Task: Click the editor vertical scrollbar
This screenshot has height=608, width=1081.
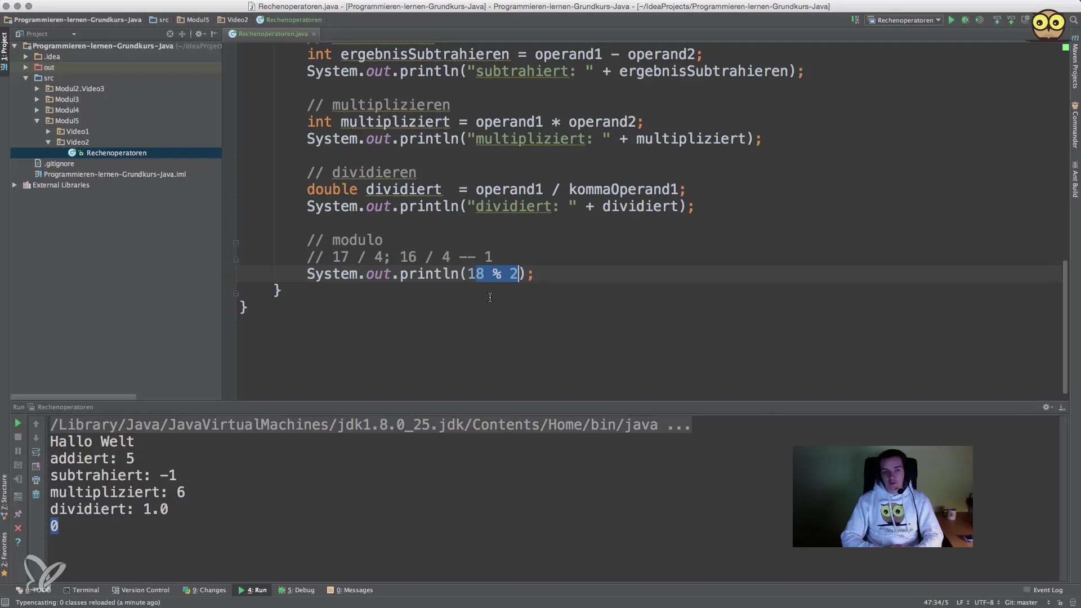Action: [1065, 327]
